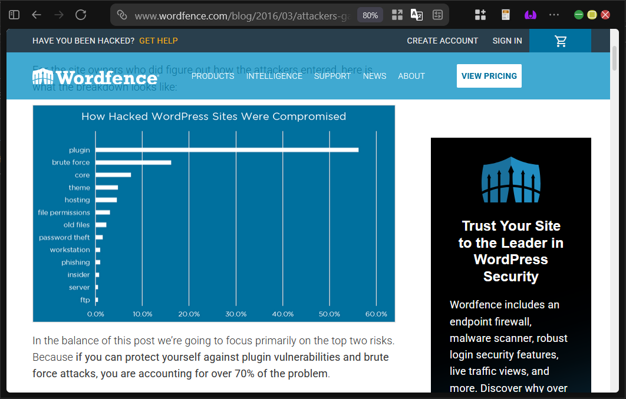Screen dimensions: 626x399
Task: Click the 'core' chart label
Action: 83,175
